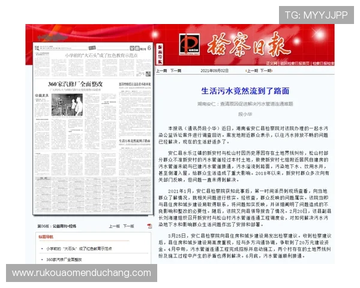Click the 检察日报 calligraphy masthead

pos(249,45)
